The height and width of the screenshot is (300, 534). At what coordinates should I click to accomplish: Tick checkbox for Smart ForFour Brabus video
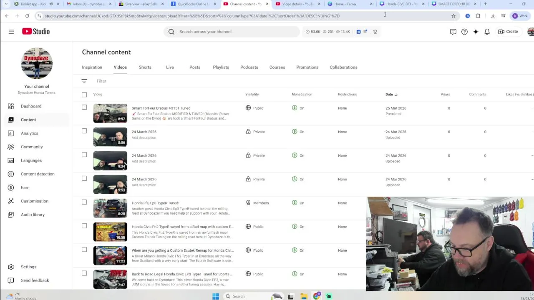[x=84, y=107]
